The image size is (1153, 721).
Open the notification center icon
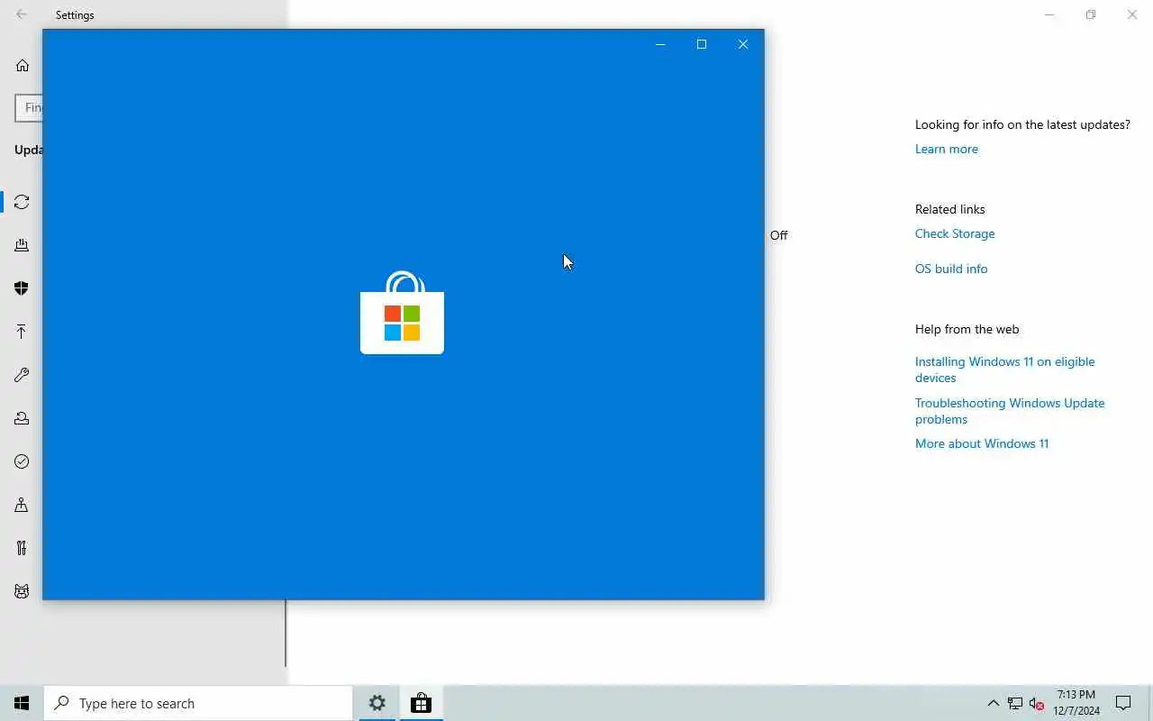1123,703
